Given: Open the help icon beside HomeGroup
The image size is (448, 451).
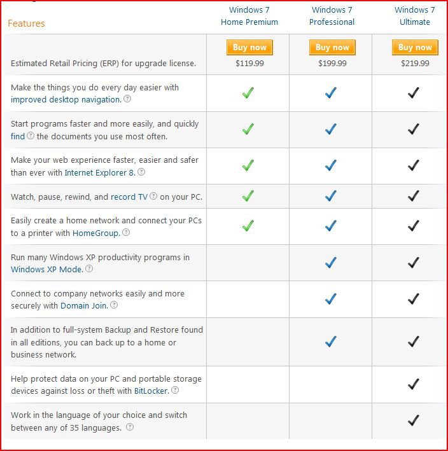Looking at the screenshot, I should 126,232.
